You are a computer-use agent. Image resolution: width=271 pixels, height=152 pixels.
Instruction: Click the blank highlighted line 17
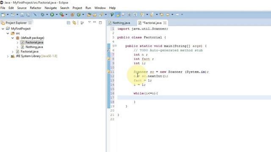pos(194,98)
